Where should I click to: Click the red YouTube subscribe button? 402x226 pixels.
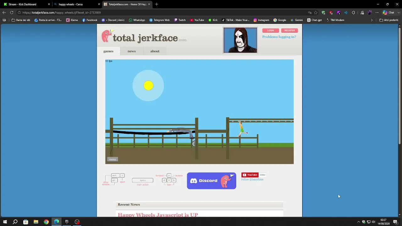[250, 175]
